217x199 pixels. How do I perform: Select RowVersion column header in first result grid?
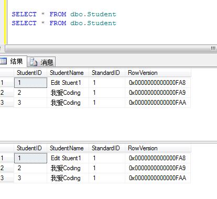[158, 73]
